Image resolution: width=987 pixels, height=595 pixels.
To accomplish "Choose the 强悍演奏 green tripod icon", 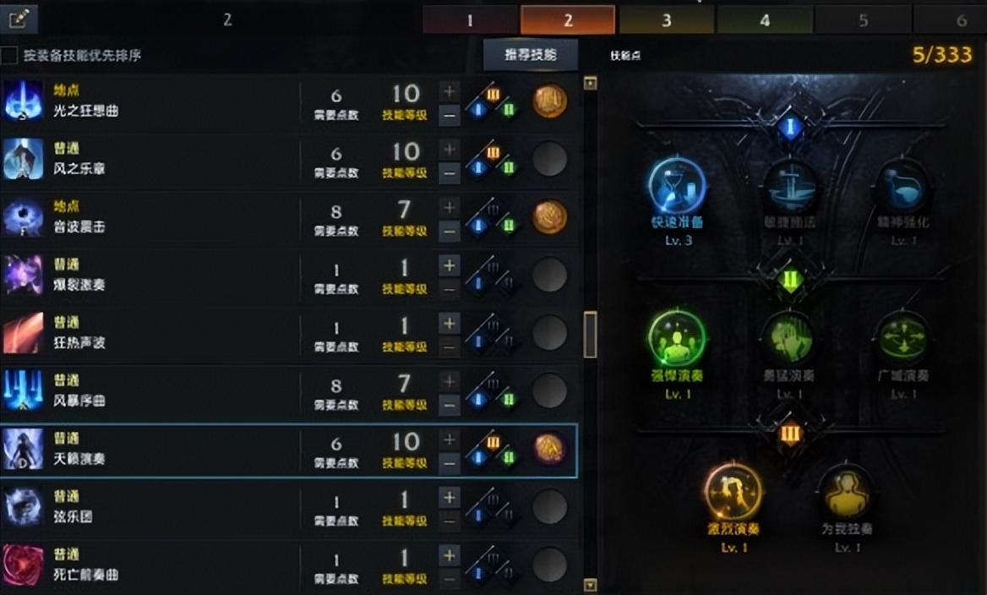I will pos(677,338).
